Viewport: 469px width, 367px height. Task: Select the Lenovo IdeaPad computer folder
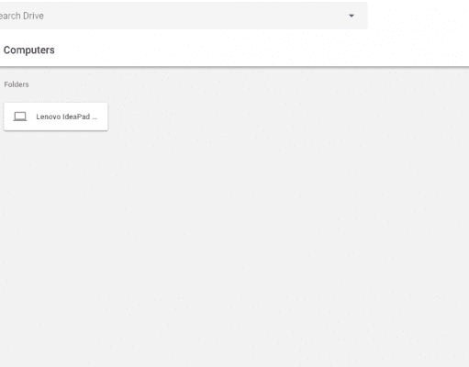point(56,117)
